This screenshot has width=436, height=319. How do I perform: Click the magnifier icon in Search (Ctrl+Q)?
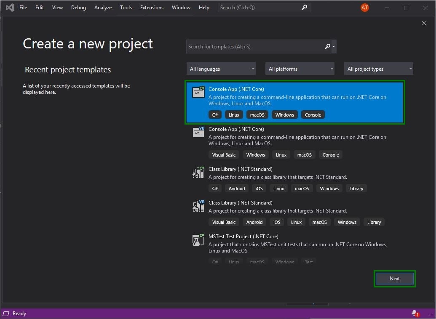[x=305, y=7]
